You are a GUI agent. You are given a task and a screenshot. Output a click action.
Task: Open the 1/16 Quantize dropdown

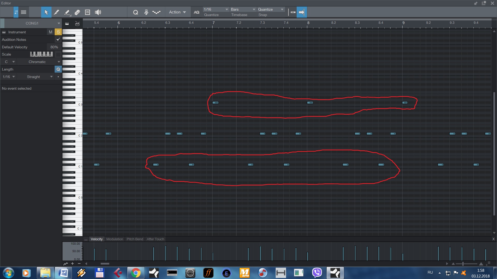[x=216, y=9]
